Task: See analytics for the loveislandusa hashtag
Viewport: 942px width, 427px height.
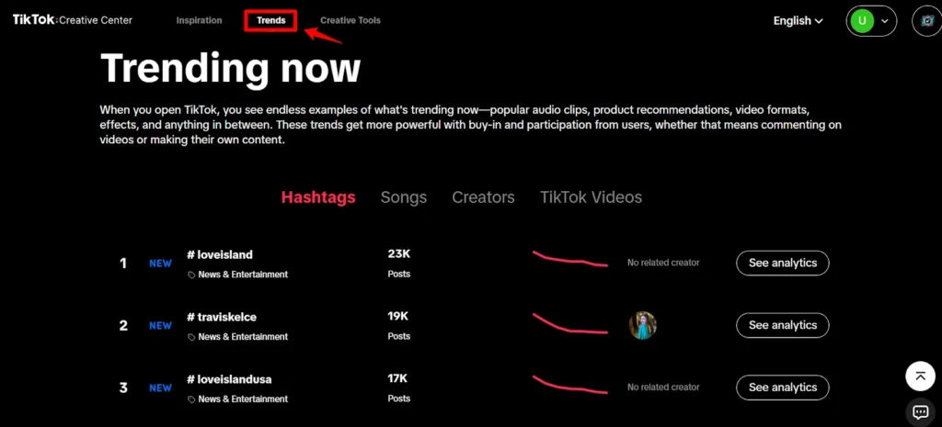Action: 782,388
